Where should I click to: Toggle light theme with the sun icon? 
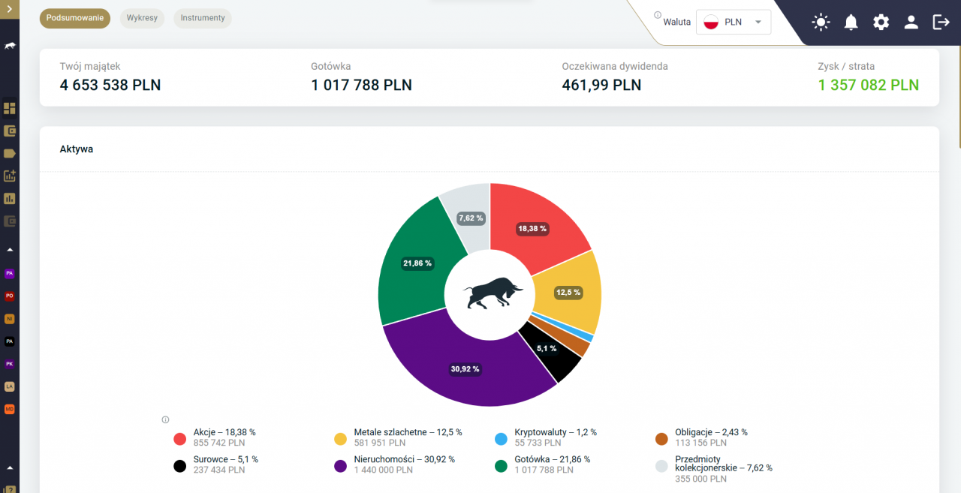[x=821, y=23]
